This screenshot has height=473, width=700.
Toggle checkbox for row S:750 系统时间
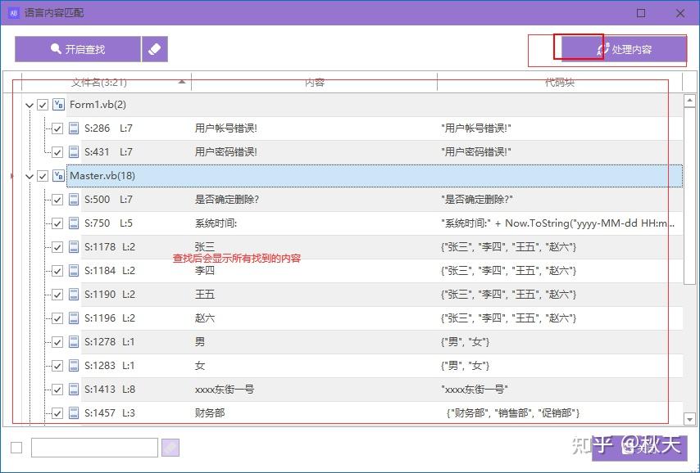[x=57, y=223]
